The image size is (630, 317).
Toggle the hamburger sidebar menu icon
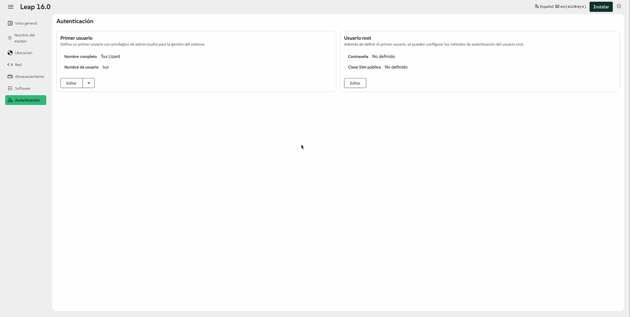10,7
